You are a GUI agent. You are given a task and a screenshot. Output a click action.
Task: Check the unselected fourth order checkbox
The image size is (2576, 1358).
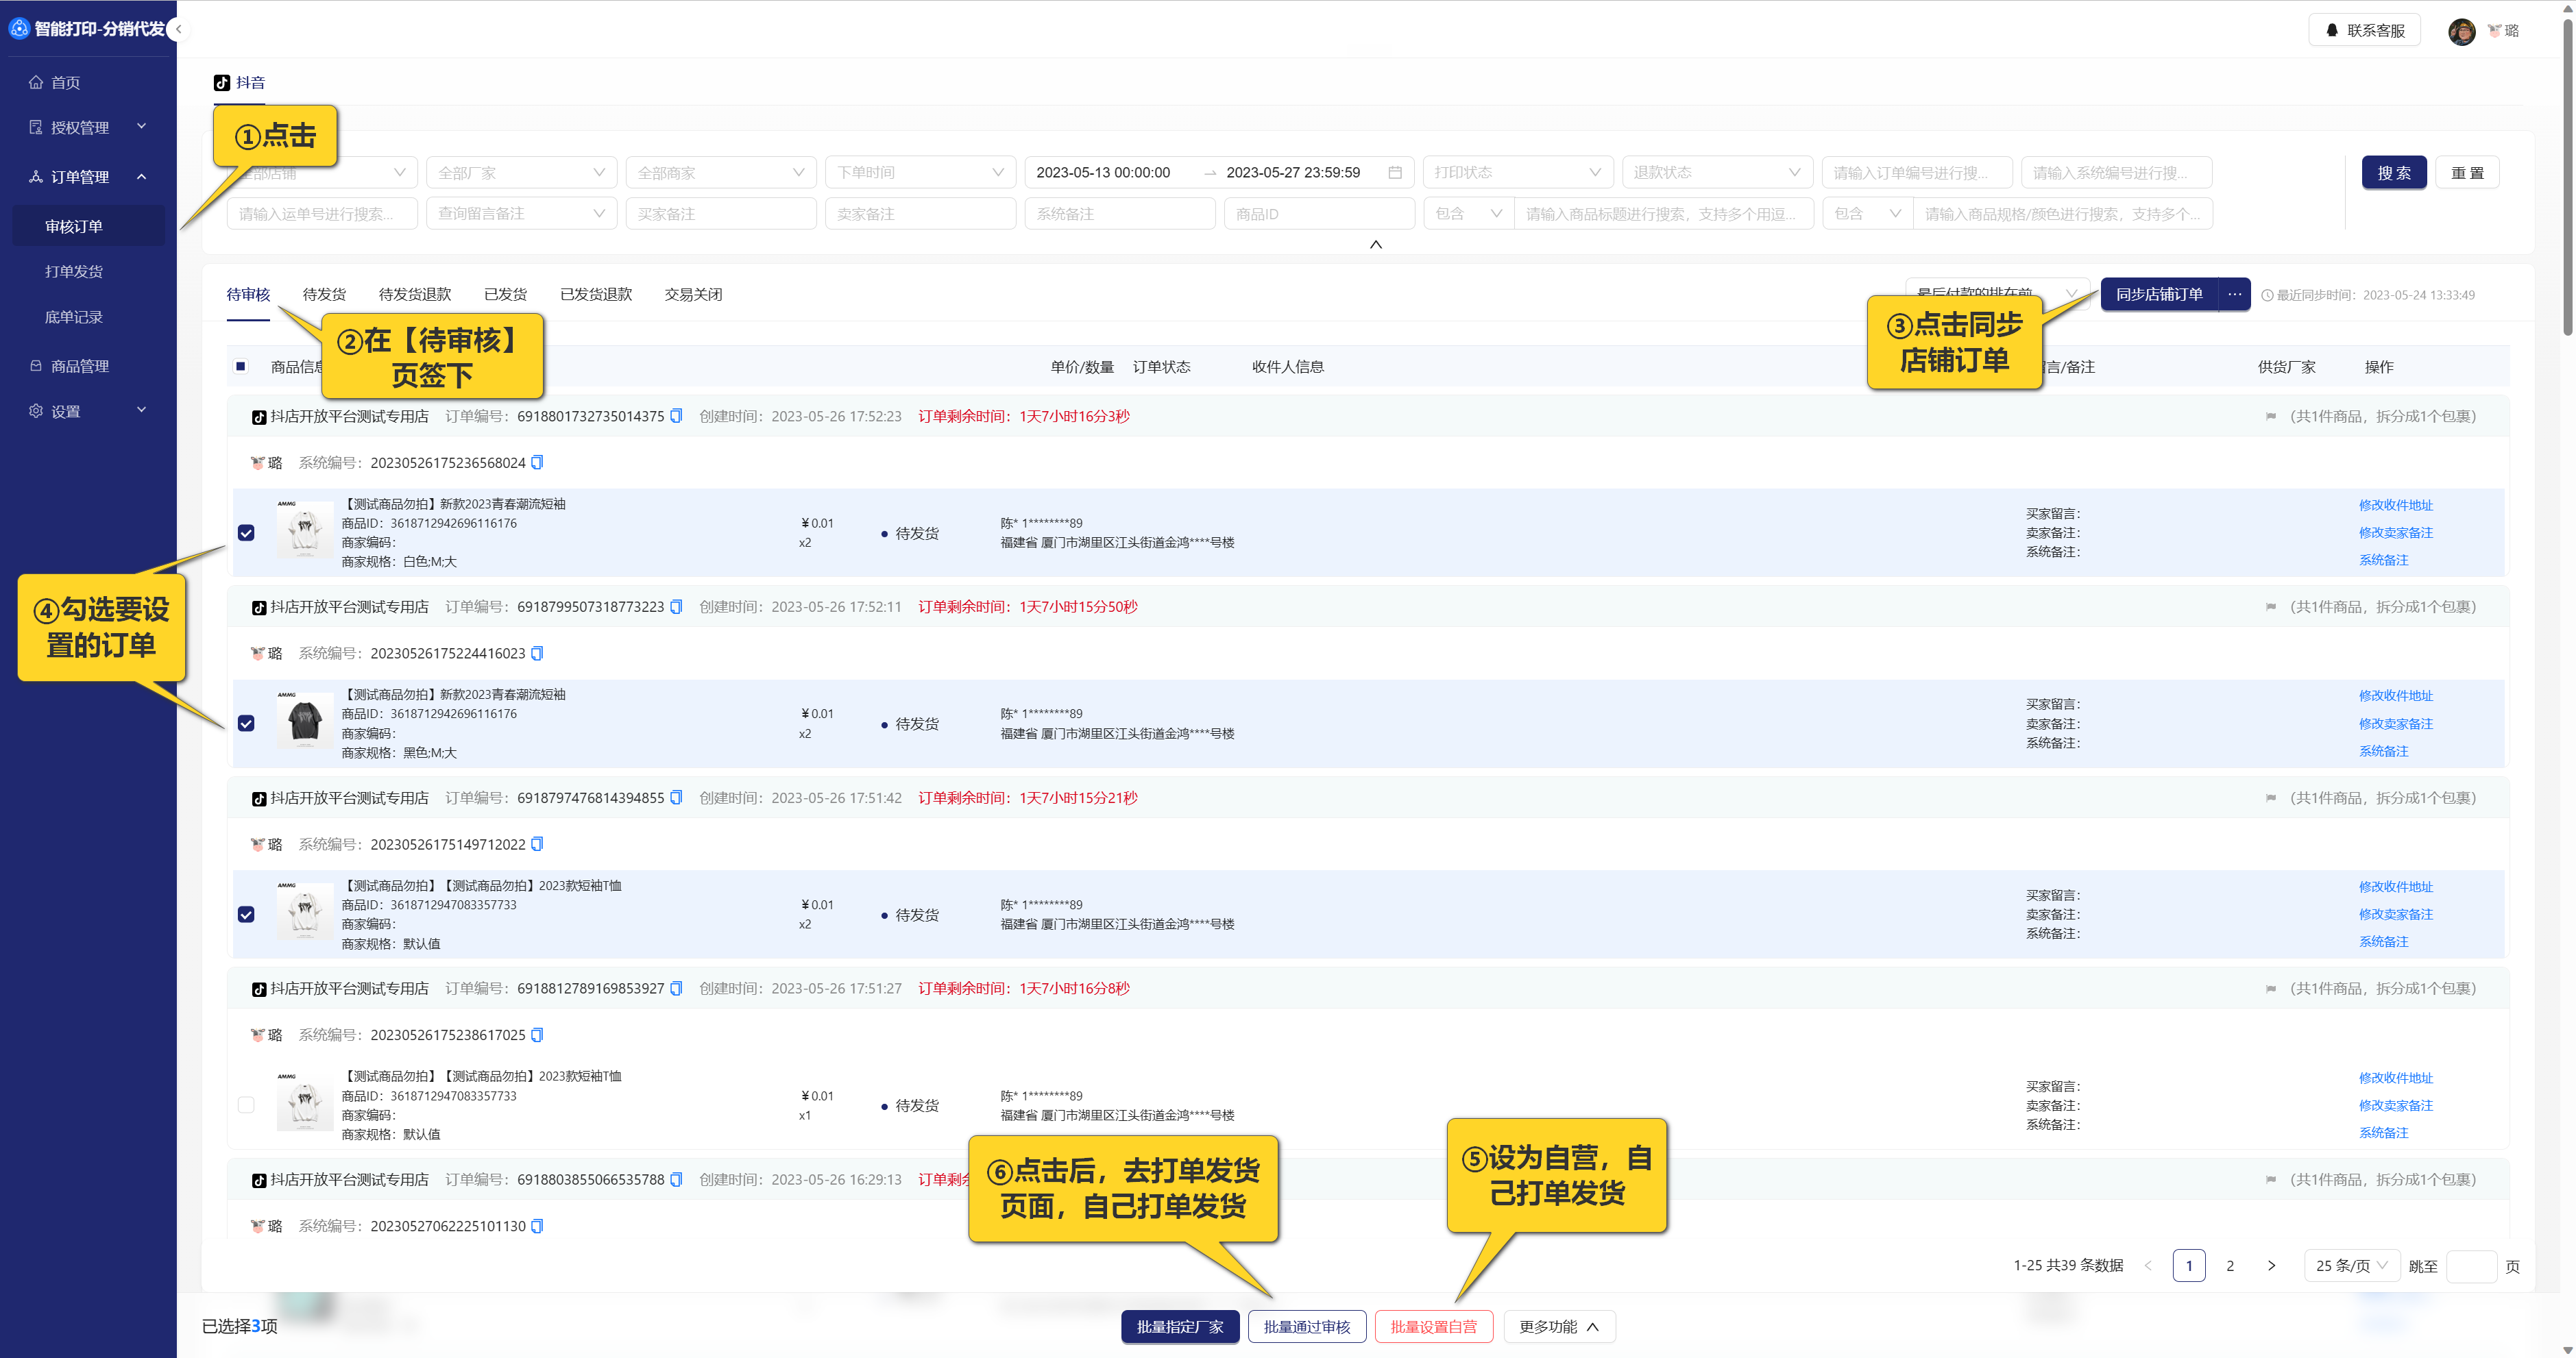(246, 1105)
